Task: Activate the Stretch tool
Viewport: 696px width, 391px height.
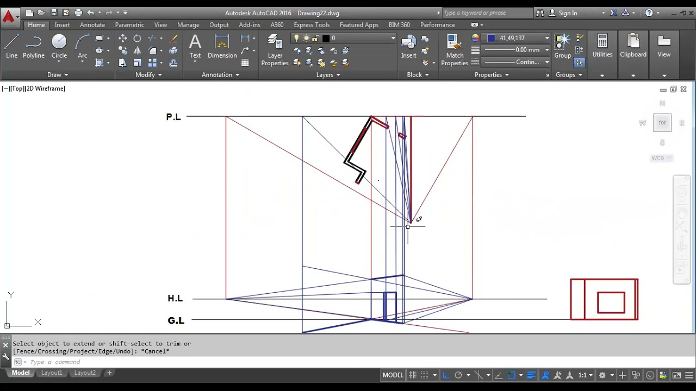Action: [122, 63]
